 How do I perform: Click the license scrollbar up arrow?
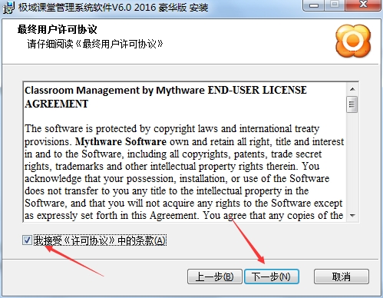tap(352, 89)
